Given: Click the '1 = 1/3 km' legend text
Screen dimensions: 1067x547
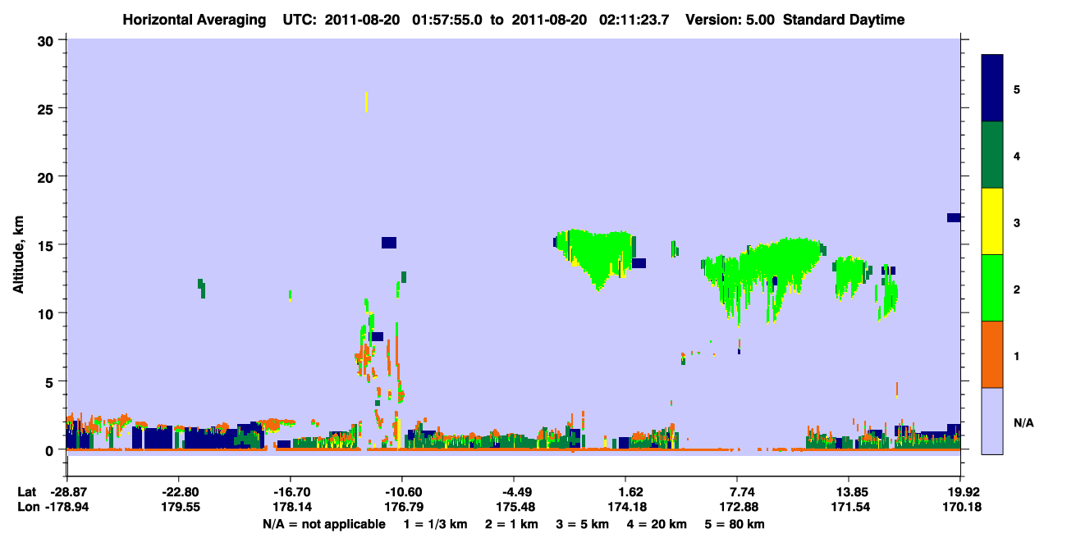Looking at the screenshot, I should pos(434,523).
